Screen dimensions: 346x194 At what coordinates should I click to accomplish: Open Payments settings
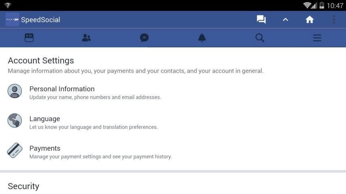tap(45, 148)
